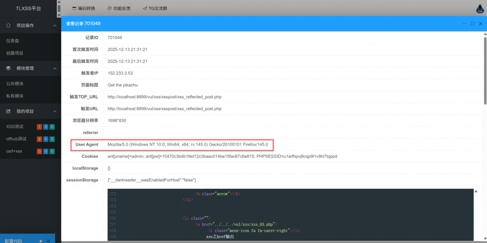The image size is (487, 243).
Task: Click the 触发TOP_URL address value
Action: pos(165,97)
